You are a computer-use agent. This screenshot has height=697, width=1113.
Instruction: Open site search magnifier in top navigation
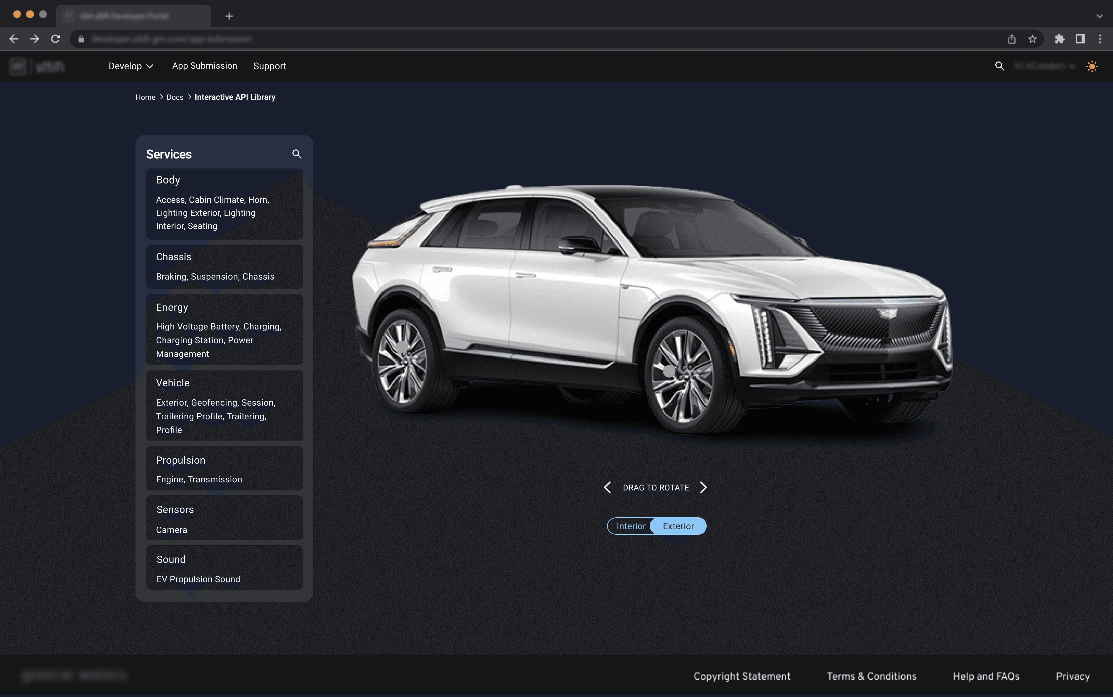999,66
